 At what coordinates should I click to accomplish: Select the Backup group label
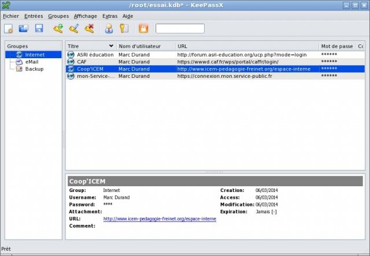point(35,69)
